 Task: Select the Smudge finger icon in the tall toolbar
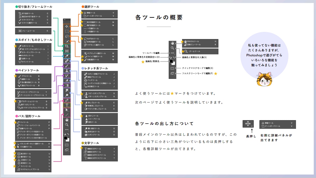(x=67, y=90)
